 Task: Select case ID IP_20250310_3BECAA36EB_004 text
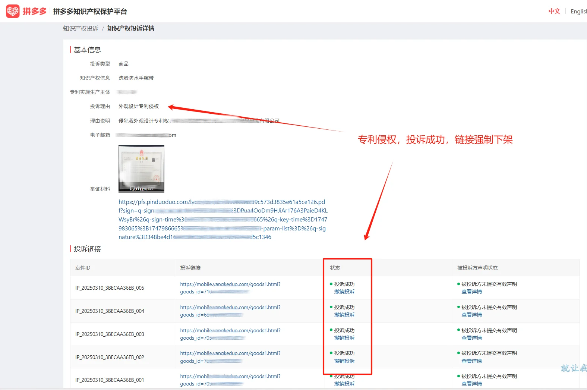click(110, 311)
